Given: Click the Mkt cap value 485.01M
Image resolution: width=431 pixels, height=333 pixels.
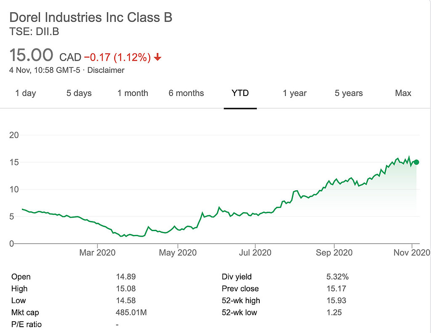Looking at the screenshot, I should pyautogui.click(x=131, y=312).
